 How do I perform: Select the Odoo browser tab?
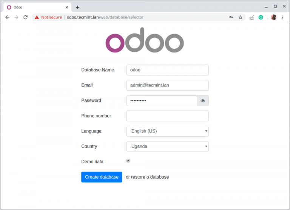coord(34,7)
